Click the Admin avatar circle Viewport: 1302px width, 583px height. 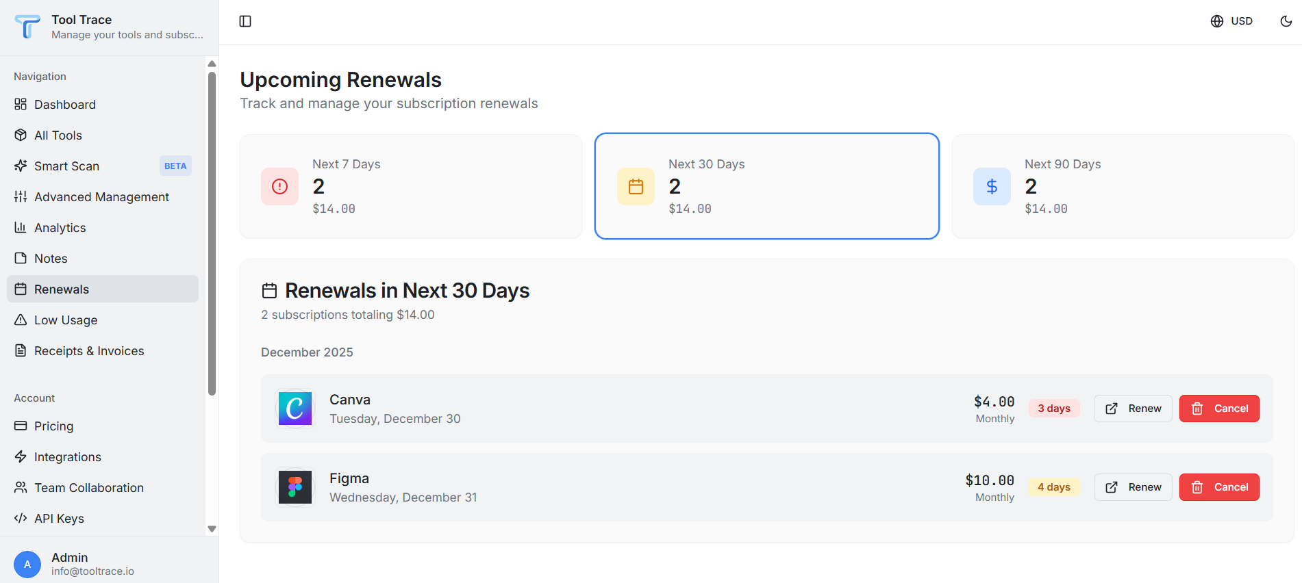point(27,565)
